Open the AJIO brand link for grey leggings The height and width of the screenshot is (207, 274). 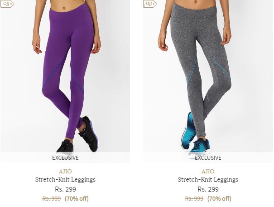[208, 171]
